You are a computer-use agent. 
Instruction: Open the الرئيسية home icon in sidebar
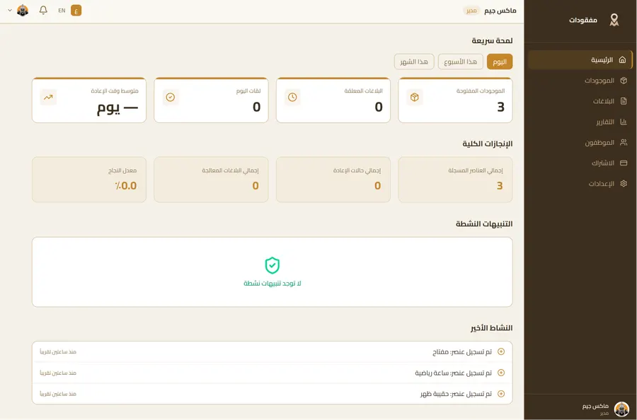tap(622, 59)
